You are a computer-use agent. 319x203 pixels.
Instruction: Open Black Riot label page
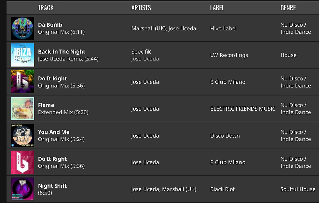[x=222, y=189]
